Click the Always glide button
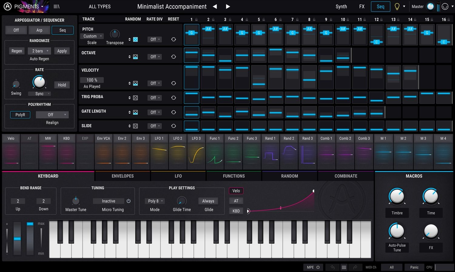The height and width of the screenshot is (272, 455). [208, 201]
